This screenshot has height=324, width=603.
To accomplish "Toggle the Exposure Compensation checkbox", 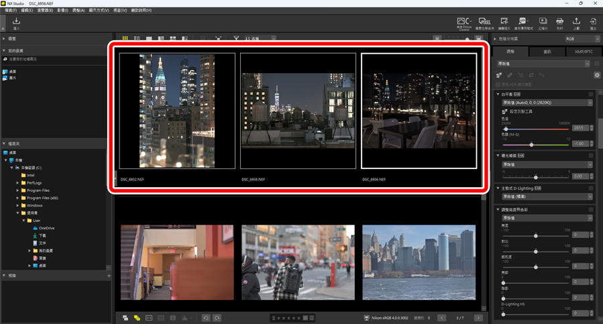I will click(591, 155).
